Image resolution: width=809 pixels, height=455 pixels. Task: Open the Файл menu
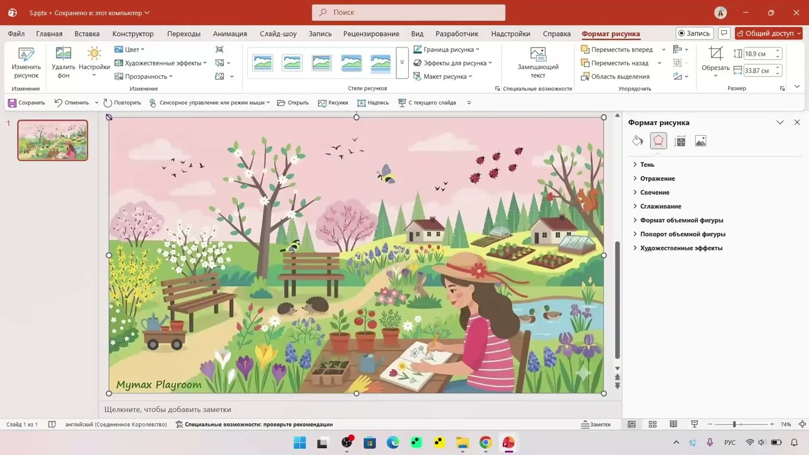click(x=16, y=33)
